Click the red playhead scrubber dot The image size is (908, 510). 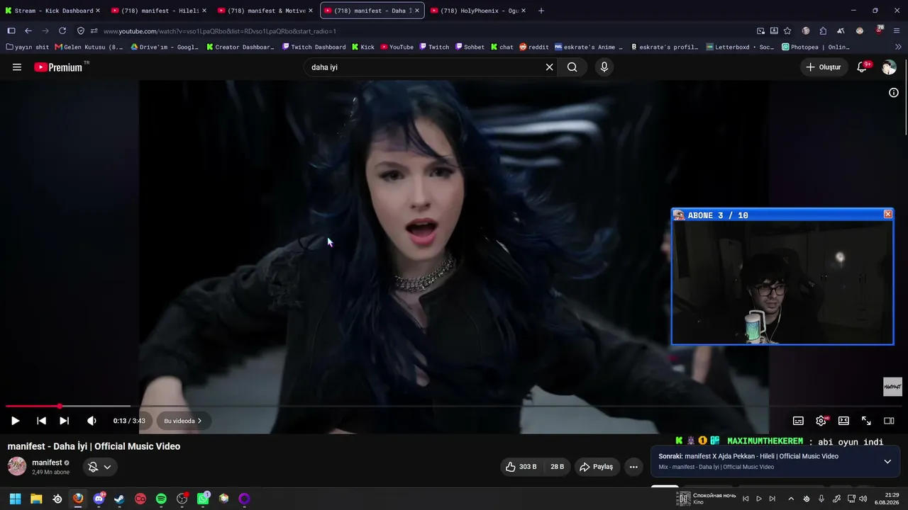pos(60,407)
